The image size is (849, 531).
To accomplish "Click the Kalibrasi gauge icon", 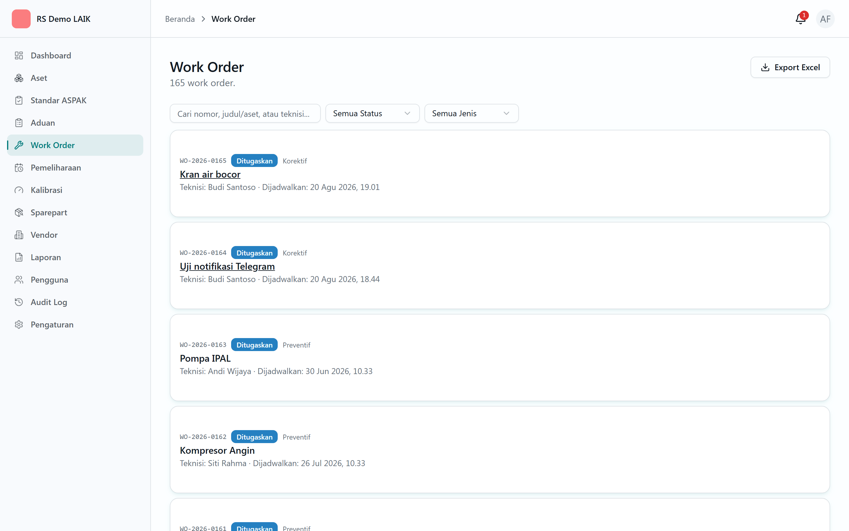I will click(19, 190).
